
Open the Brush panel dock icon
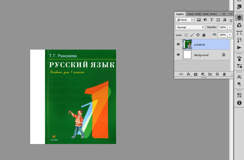(239, 66)
